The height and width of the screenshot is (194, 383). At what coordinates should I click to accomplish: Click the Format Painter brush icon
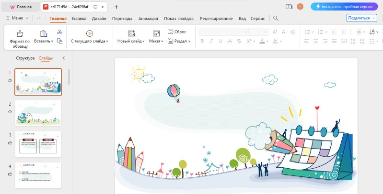20,33
